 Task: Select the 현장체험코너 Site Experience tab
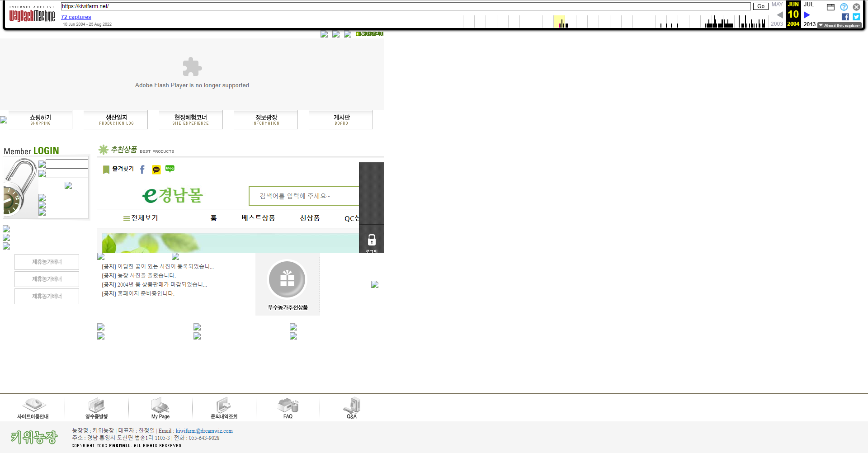point(191,119)
